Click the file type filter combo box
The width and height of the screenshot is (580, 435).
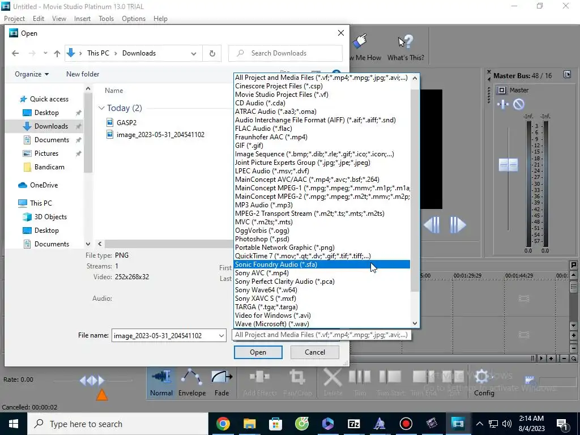pyautogui.click(x=322, y=335)
